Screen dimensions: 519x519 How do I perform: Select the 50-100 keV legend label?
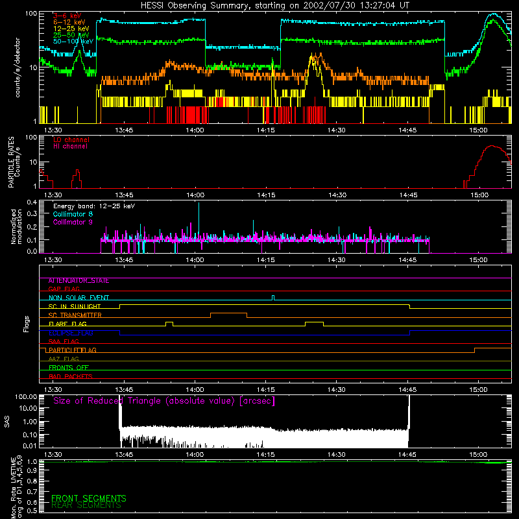pyautogui.click(x=73, y=42)
